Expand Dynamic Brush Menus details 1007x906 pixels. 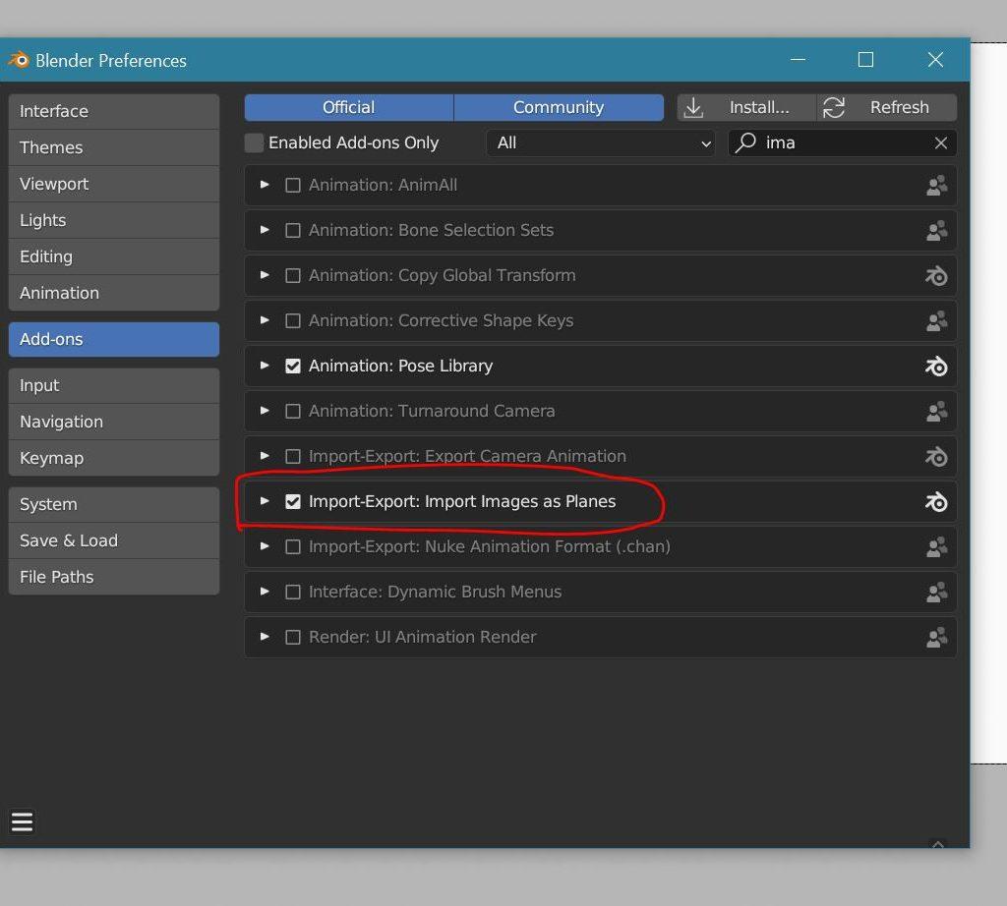[x=265, y=592]
